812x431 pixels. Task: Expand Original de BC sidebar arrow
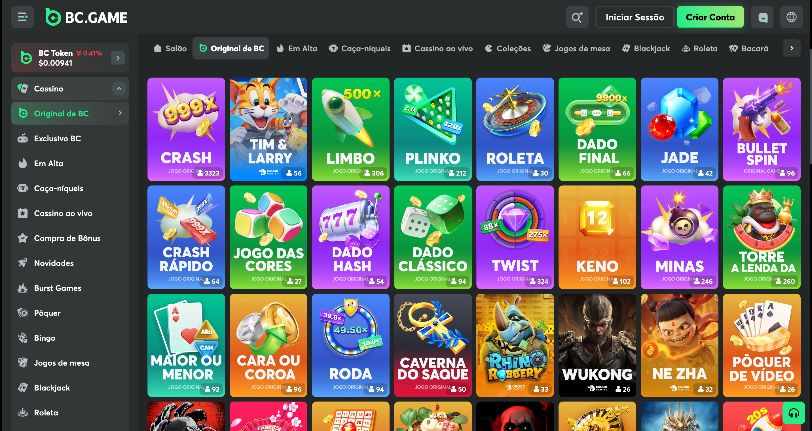click(x=120, y=113)
